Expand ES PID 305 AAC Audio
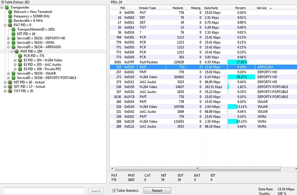 [15, 65]
